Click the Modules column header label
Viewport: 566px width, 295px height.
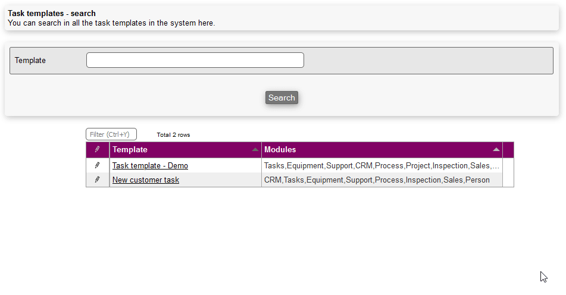tap(280, 150)
